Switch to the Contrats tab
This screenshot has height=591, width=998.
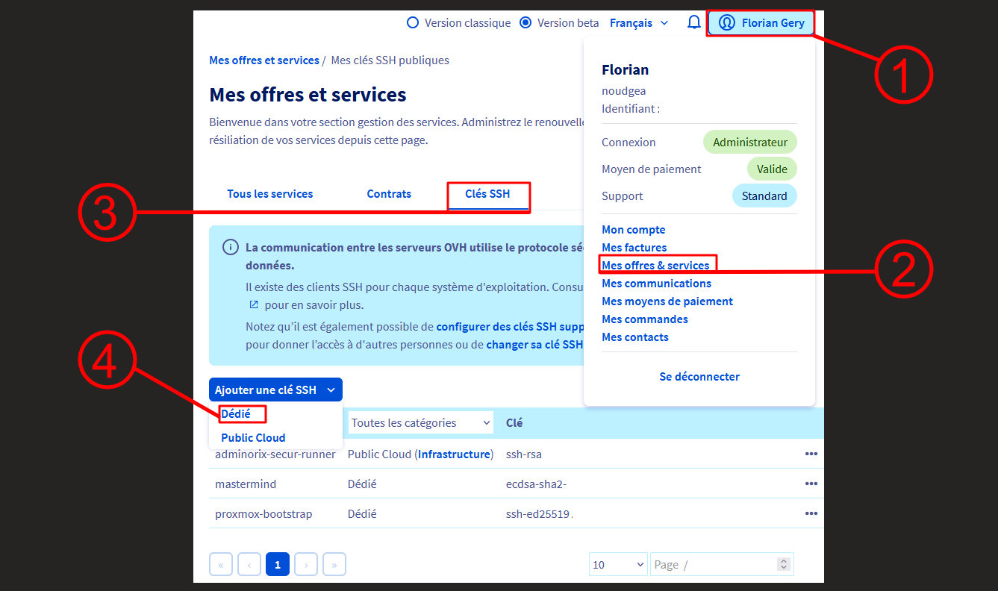click(x=389, y=193)
